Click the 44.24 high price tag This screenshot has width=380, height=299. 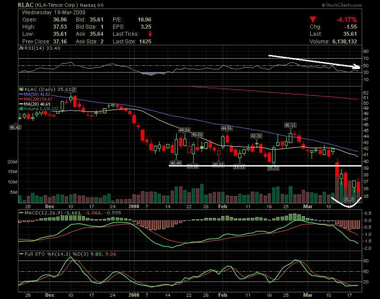[184, 130]
